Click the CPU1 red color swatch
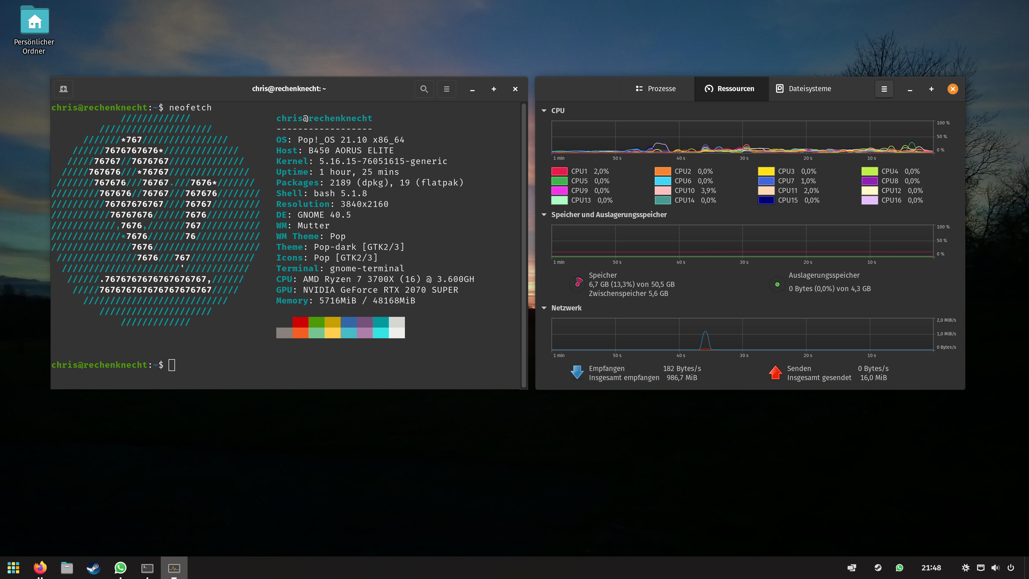The width and height of the screenshot is (1029, 579). [x=559, y=172]
